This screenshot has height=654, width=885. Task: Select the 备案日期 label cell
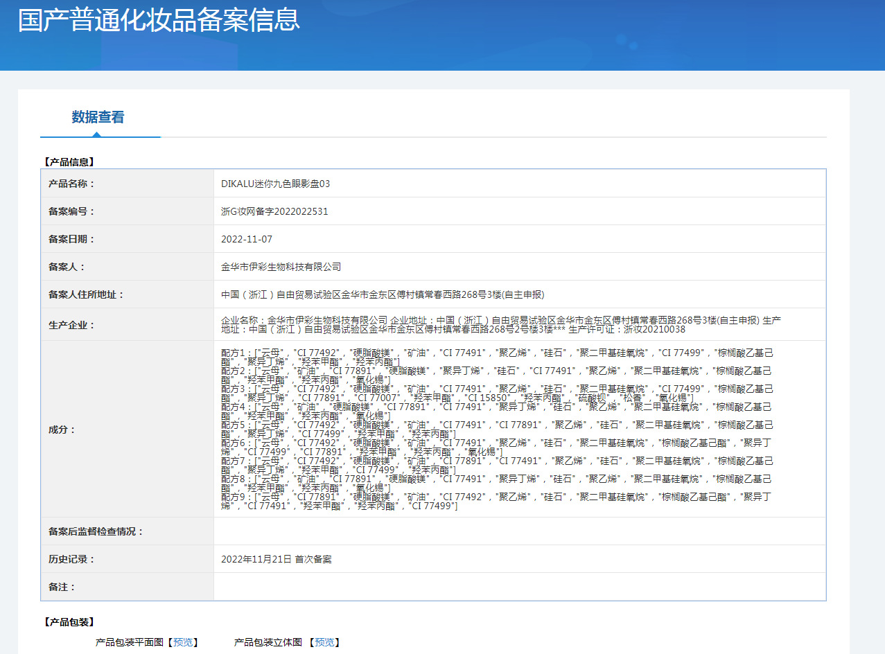click(128, 239)
